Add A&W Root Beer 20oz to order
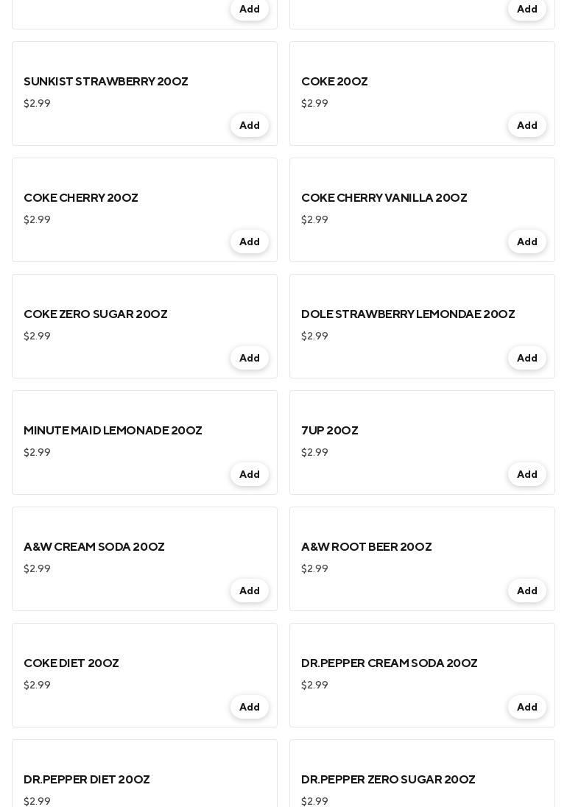Viewport: 567px width, 807px height. 526,591
